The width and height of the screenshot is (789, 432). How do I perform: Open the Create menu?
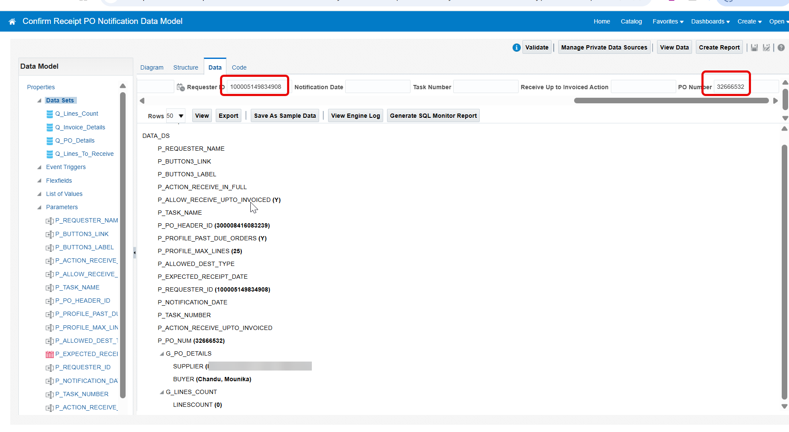750,21
